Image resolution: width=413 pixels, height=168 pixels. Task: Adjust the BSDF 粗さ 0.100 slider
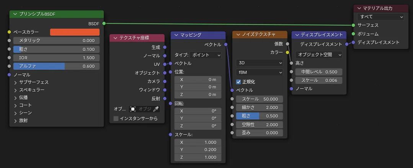point(56,49)
